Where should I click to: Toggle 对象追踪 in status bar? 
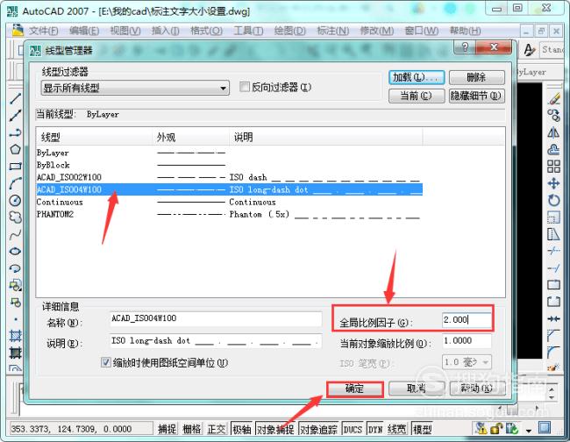(x=318, y=429)
